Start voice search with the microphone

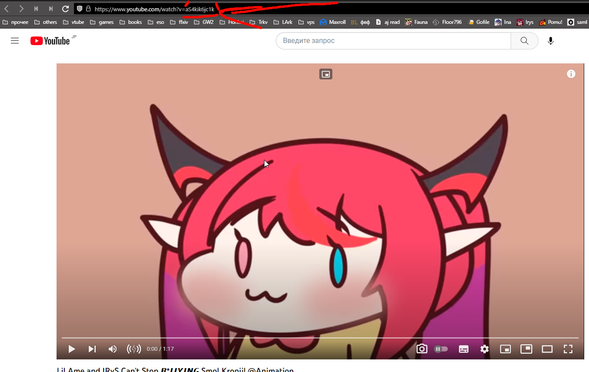[x=551, y=41]
